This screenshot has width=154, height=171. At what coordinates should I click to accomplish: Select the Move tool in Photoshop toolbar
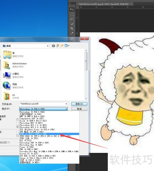coord(72,10)
